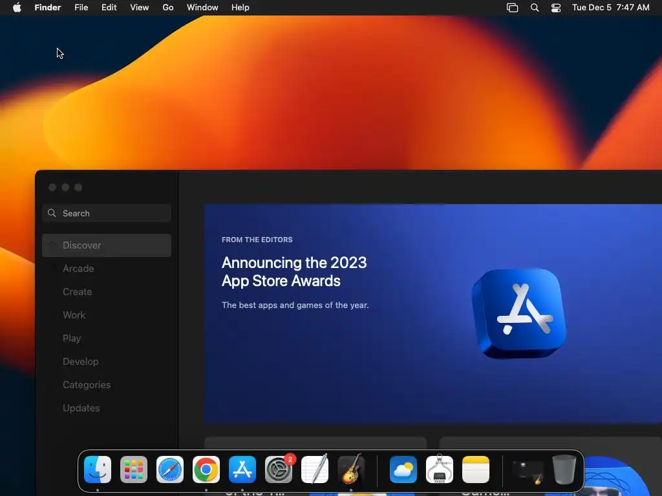Launch Google Chrome from the Dock
Viewport: 662px width, 496px height.
tap(206, 470)
